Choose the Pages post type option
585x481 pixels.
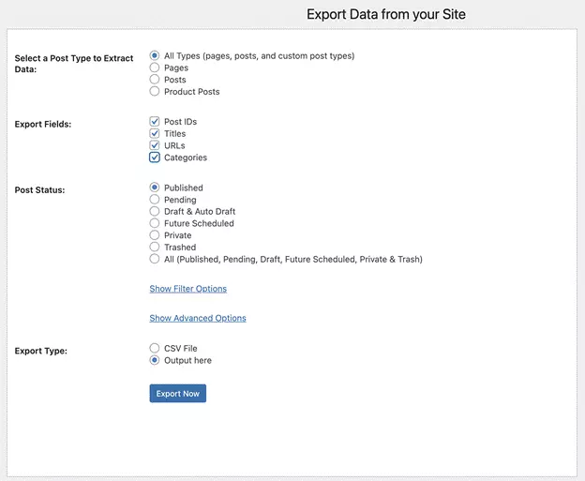coord(155,68)
